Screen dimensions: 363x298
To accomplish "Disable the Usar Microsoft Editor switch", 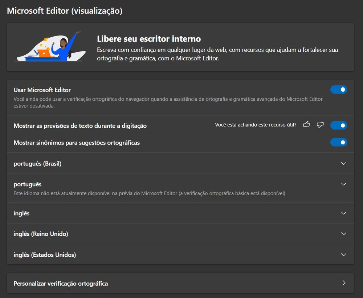I will pyautogui.click(x=338, y=89).
